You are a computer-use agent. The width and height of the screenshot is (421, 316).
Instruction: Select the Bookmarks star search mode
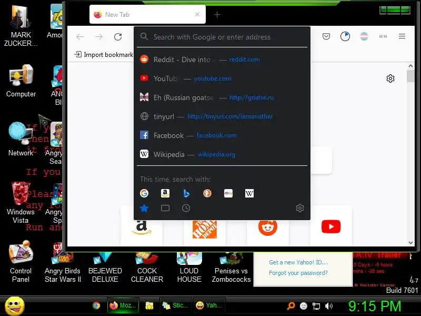(144, 208)
